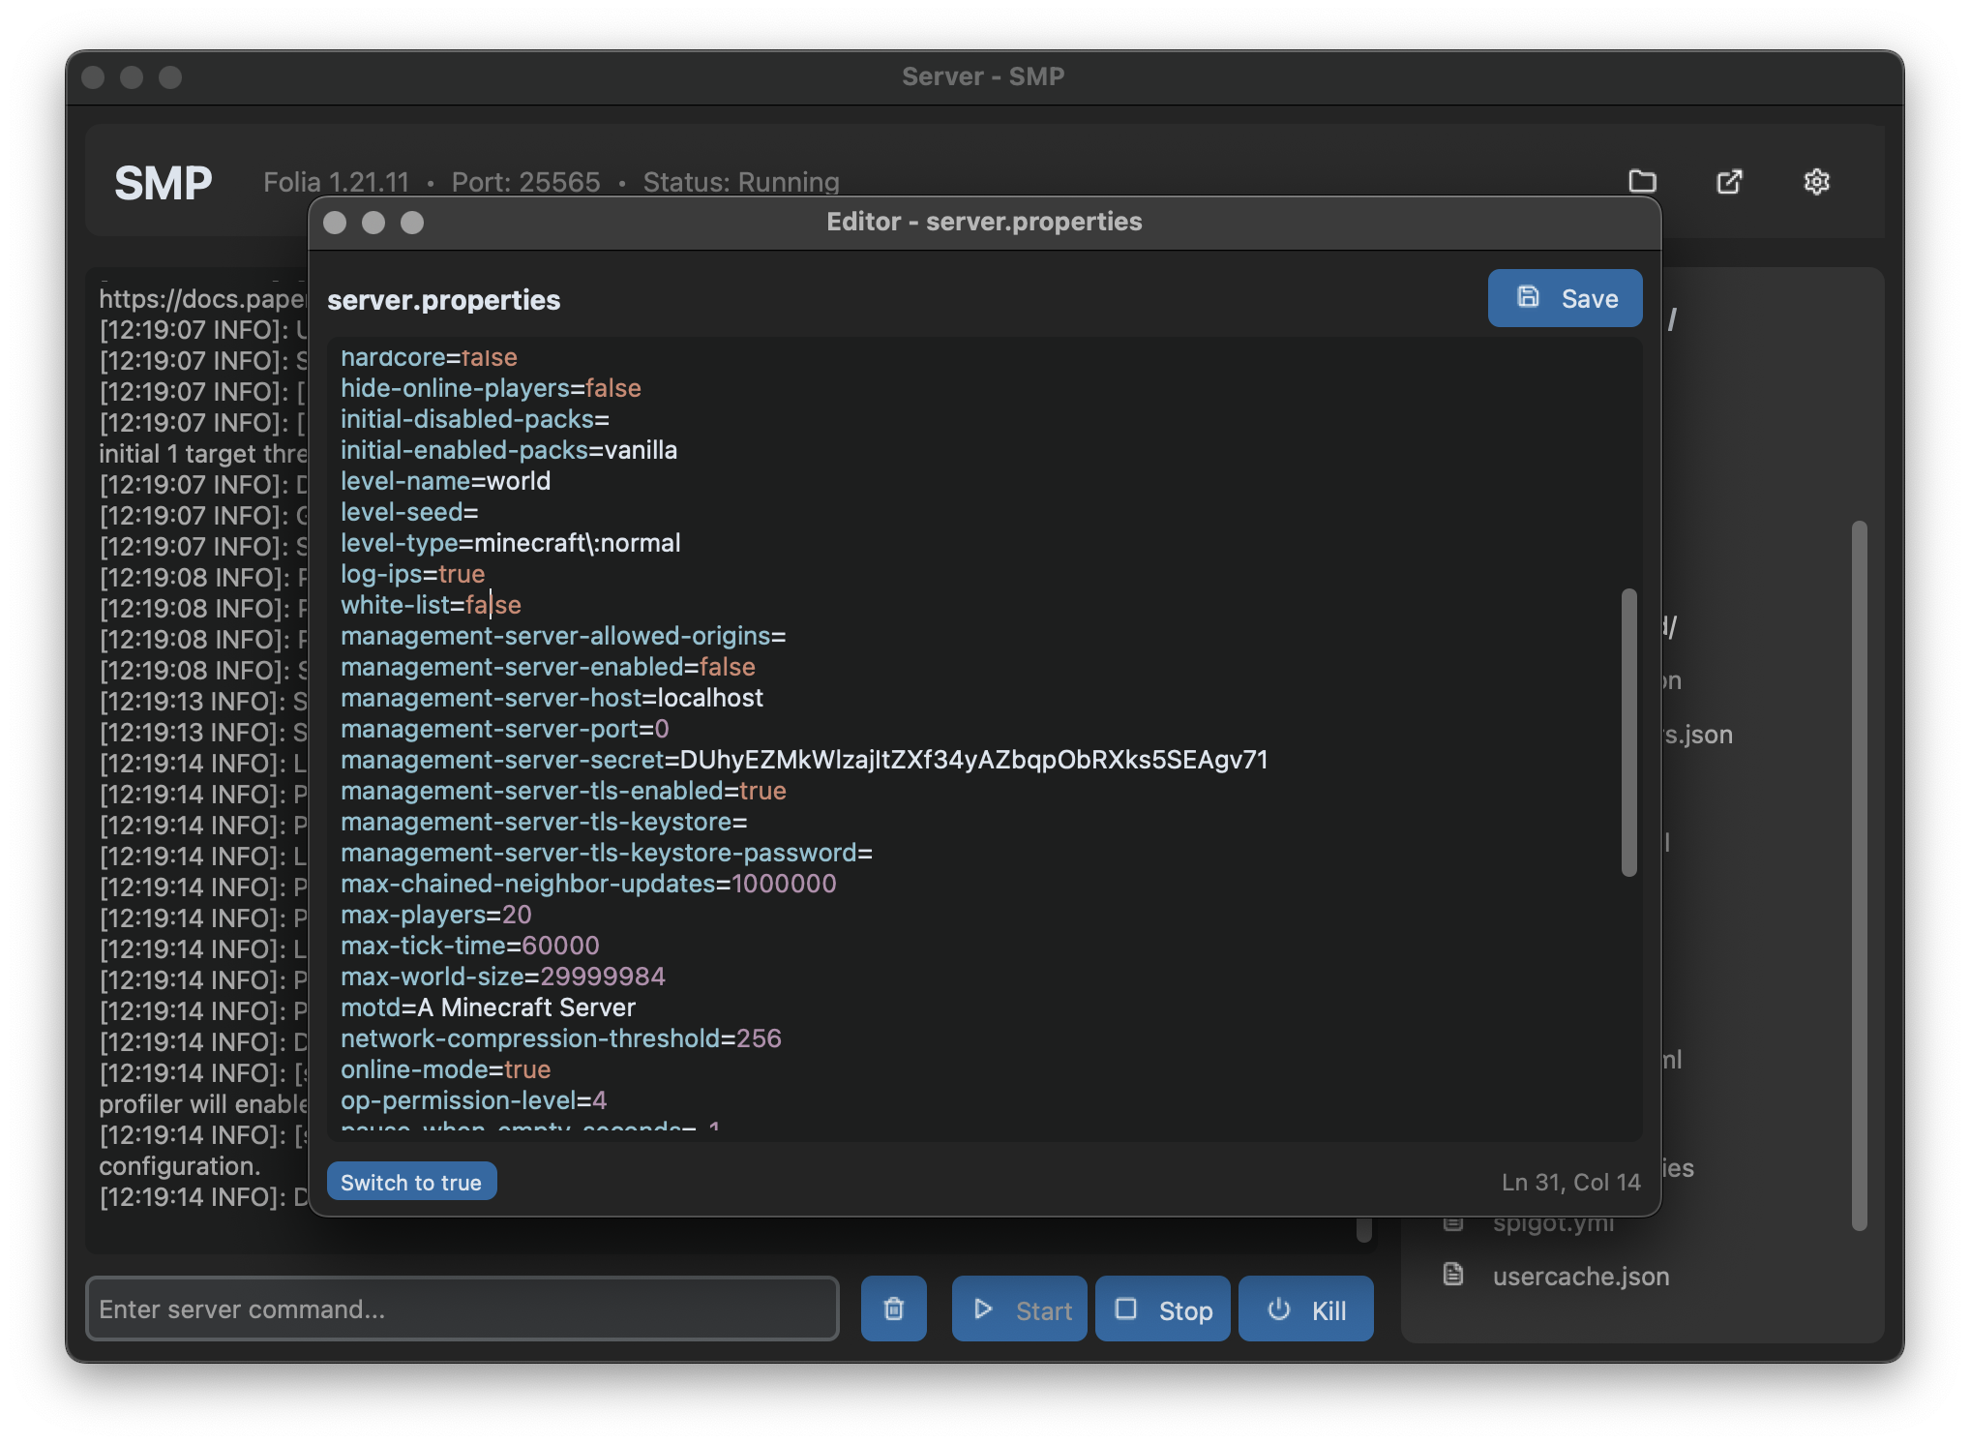
Task: Click management-server-tls-keystore= line
Action: (x=544, y=822)
